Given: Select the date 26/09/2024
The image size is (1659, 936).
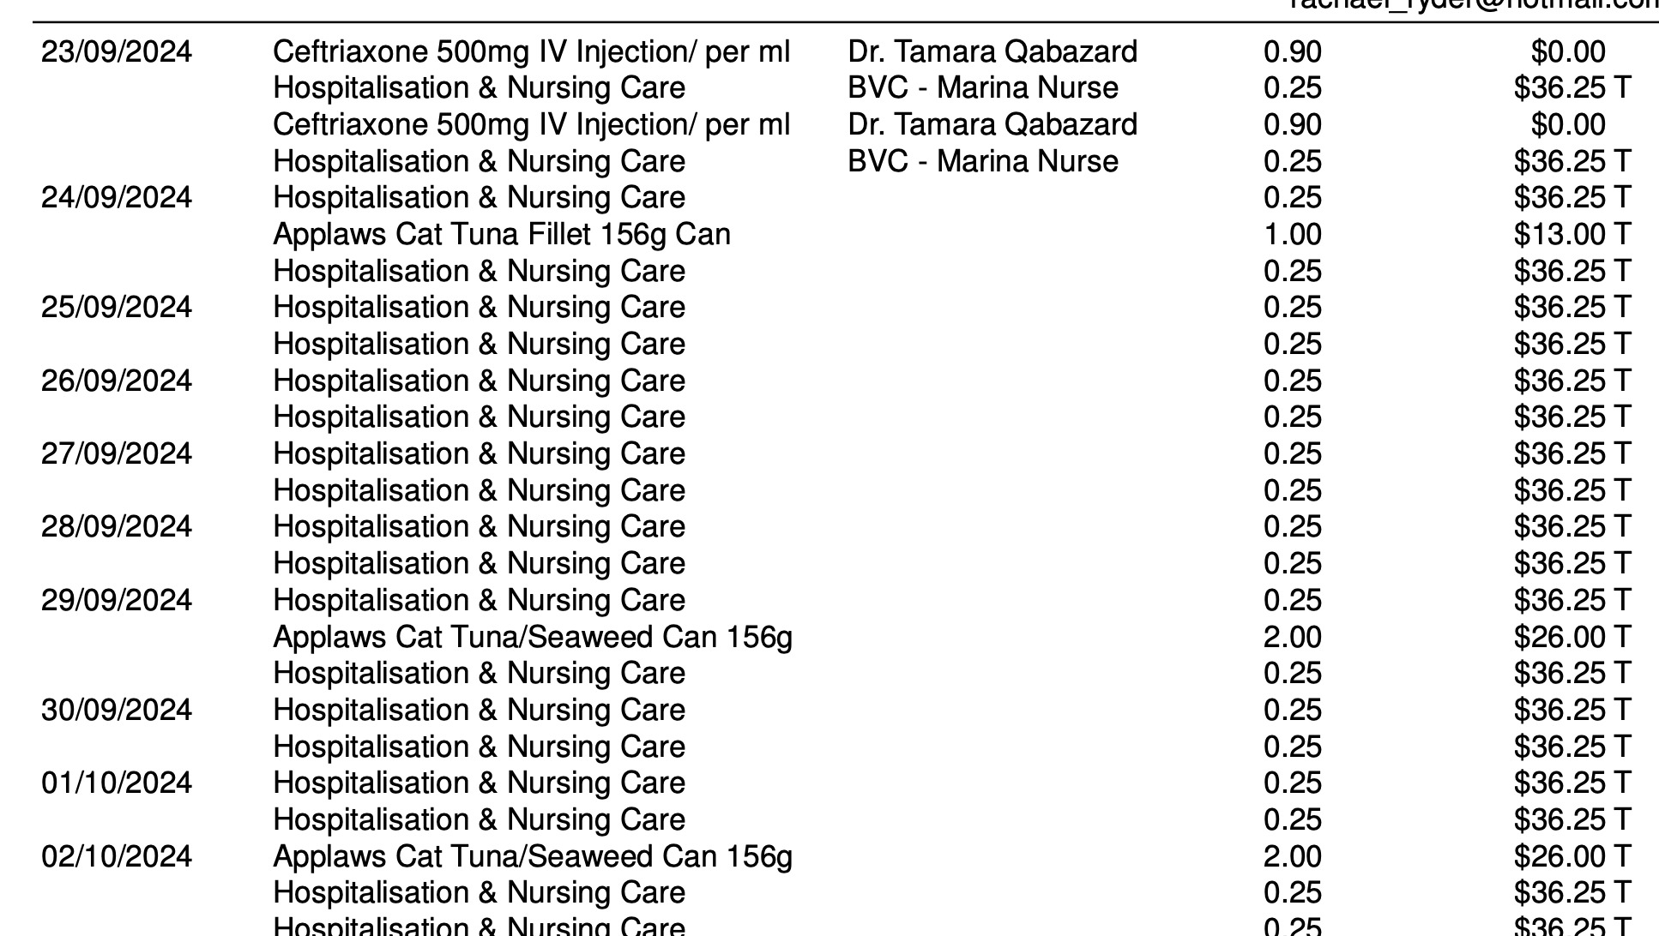Looking at the screenshot, I should click(117, 381).
